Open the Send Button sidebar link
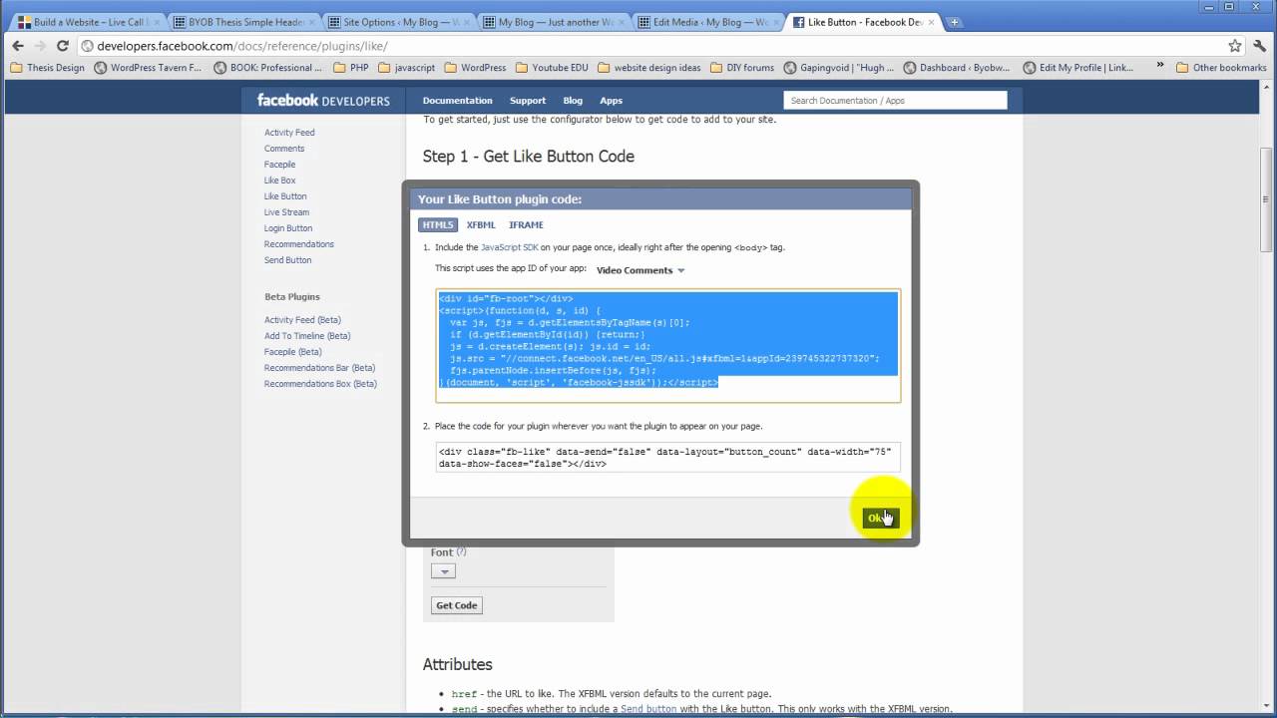This screenshot has height=718, width=1277. [x=287, y=260]
